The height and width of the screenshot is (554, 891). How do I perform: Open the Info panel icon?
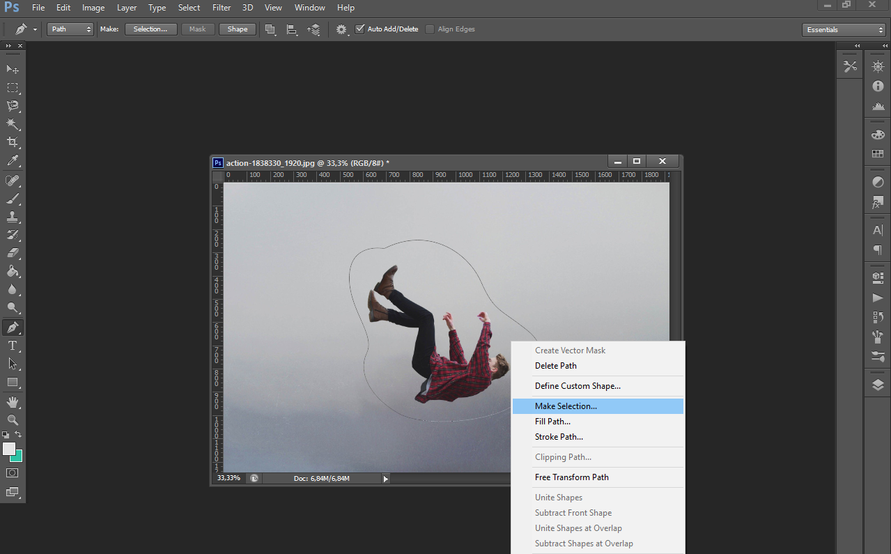pyautogui.click(x=878, y=86)
